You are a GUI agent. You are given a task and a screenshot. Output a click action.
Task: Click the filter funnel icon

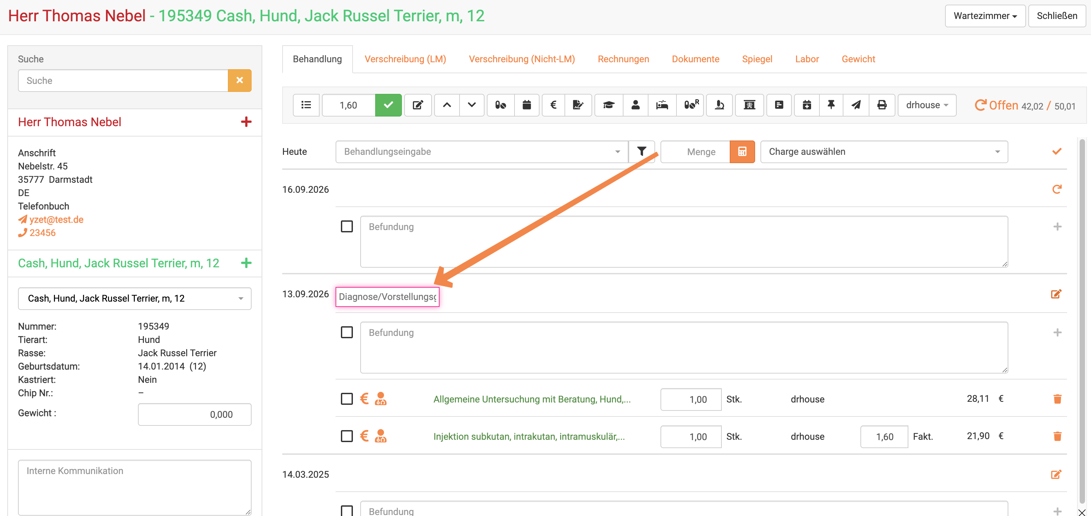click(x=642, y=151)
